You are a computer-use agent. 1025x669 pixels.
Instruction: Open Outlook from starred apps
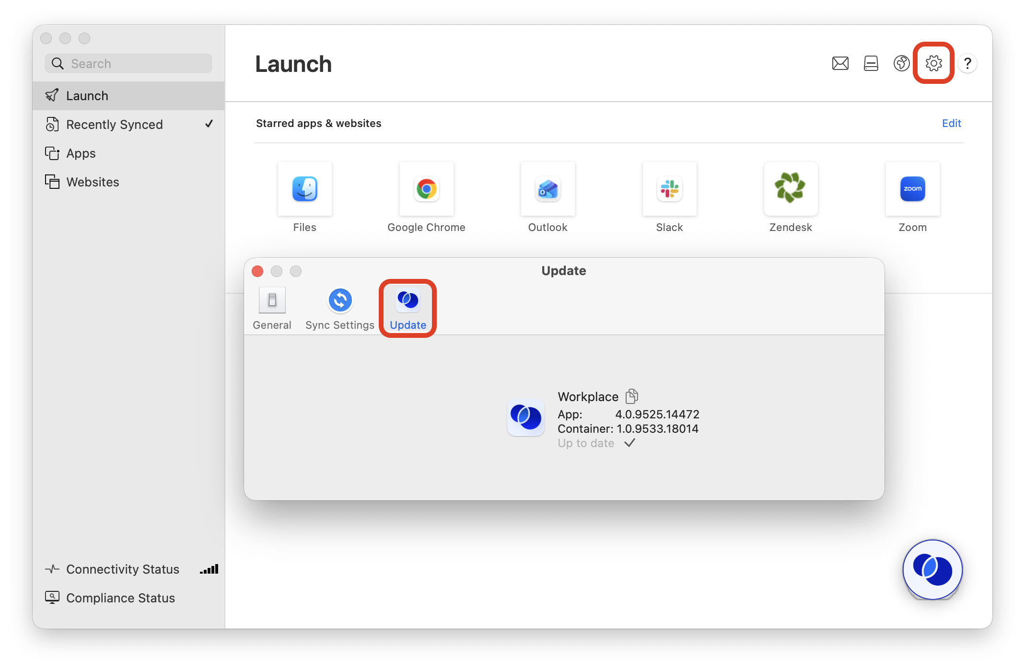(x=547, y=189)
